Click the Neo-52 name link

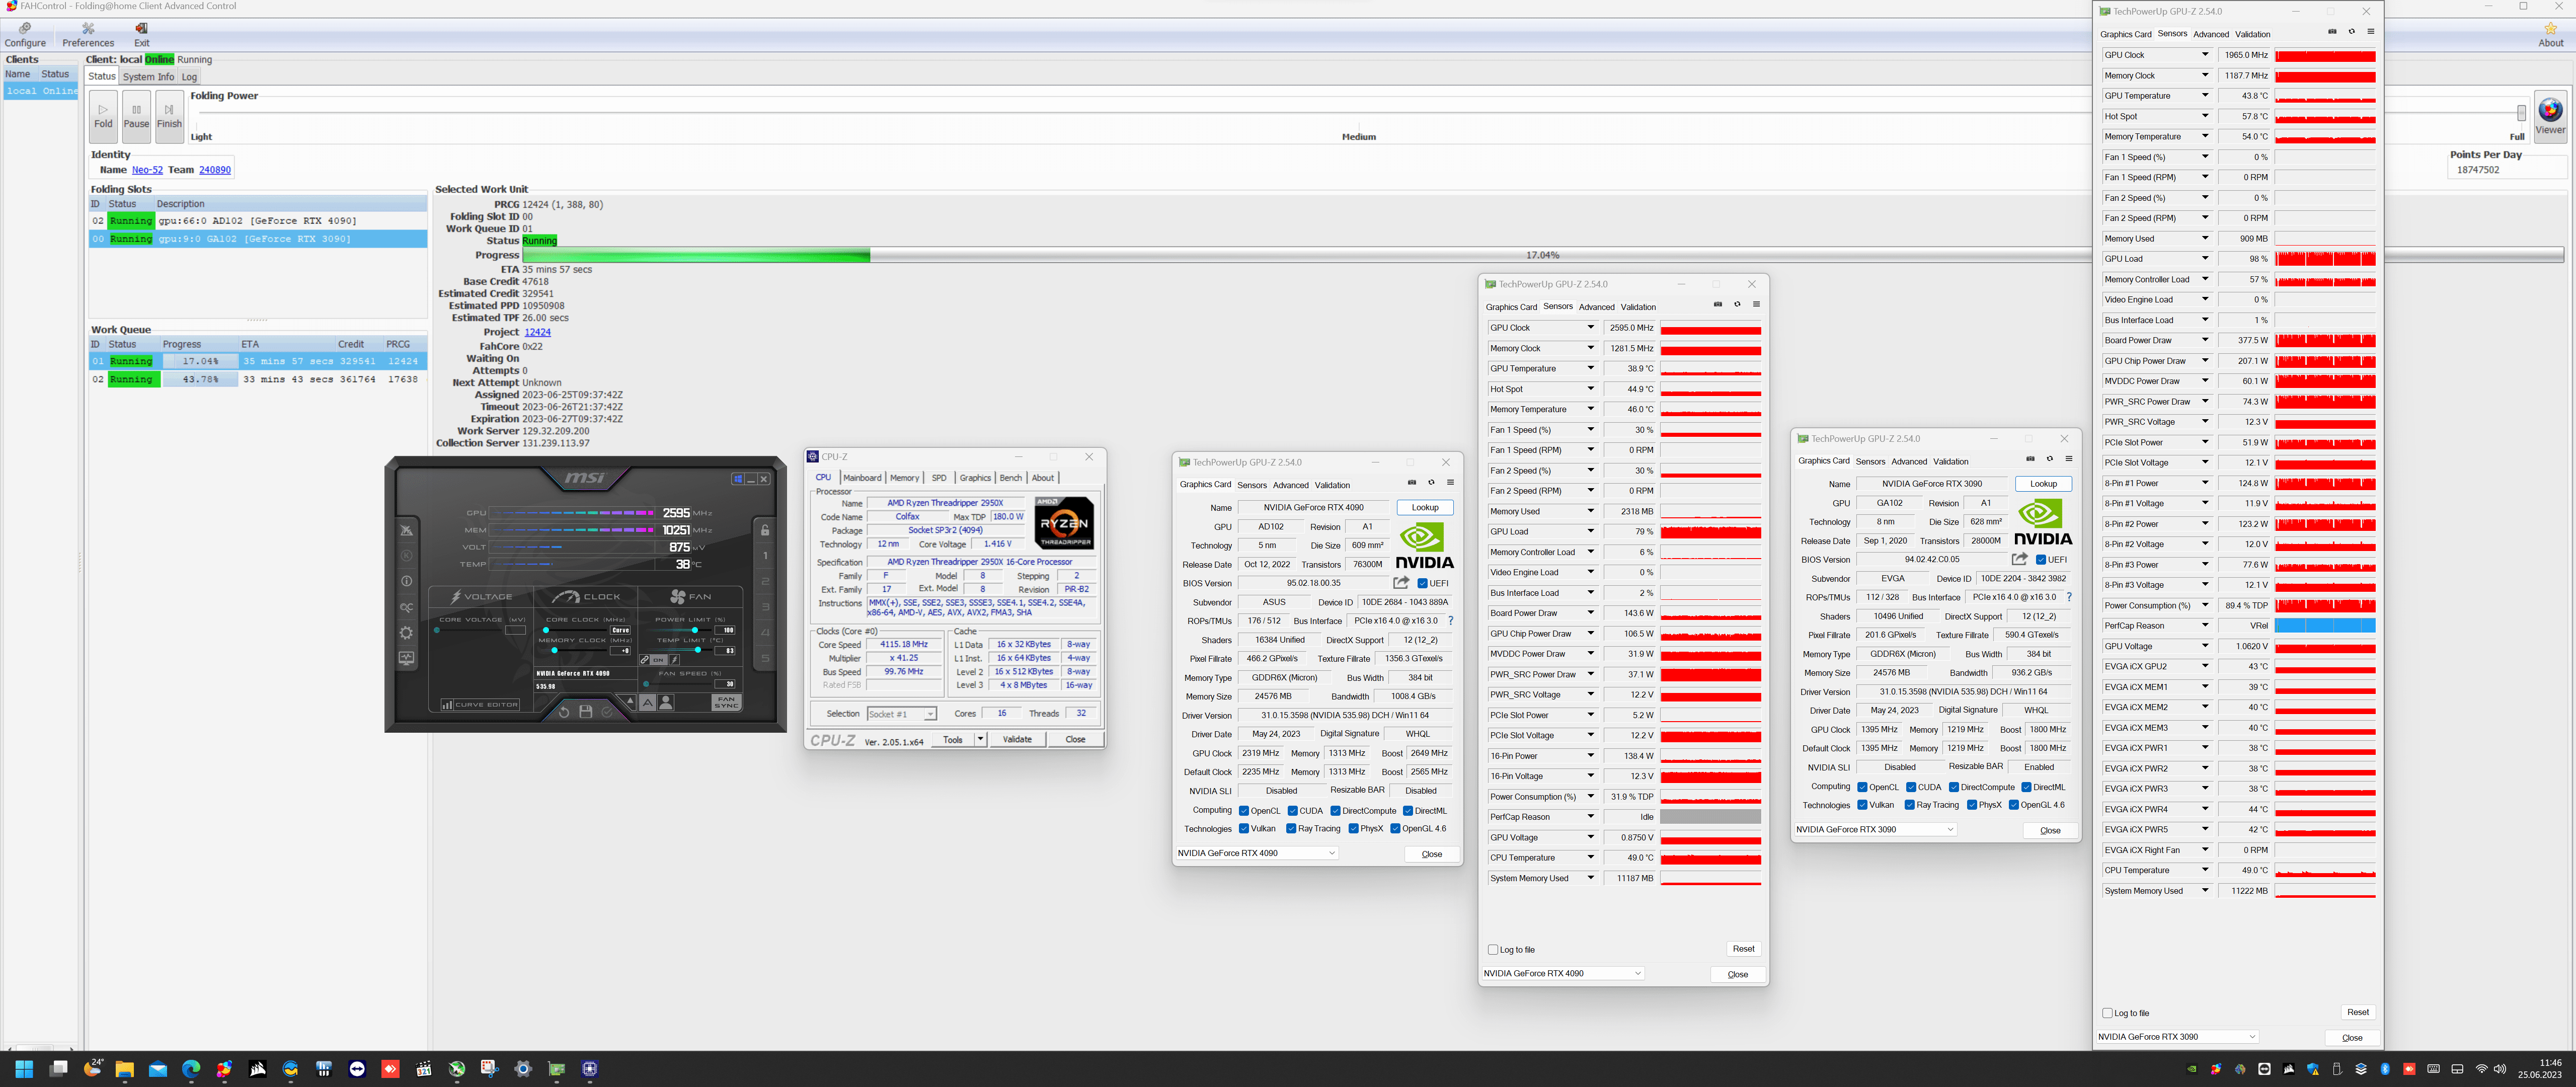(x=147, y=170)
